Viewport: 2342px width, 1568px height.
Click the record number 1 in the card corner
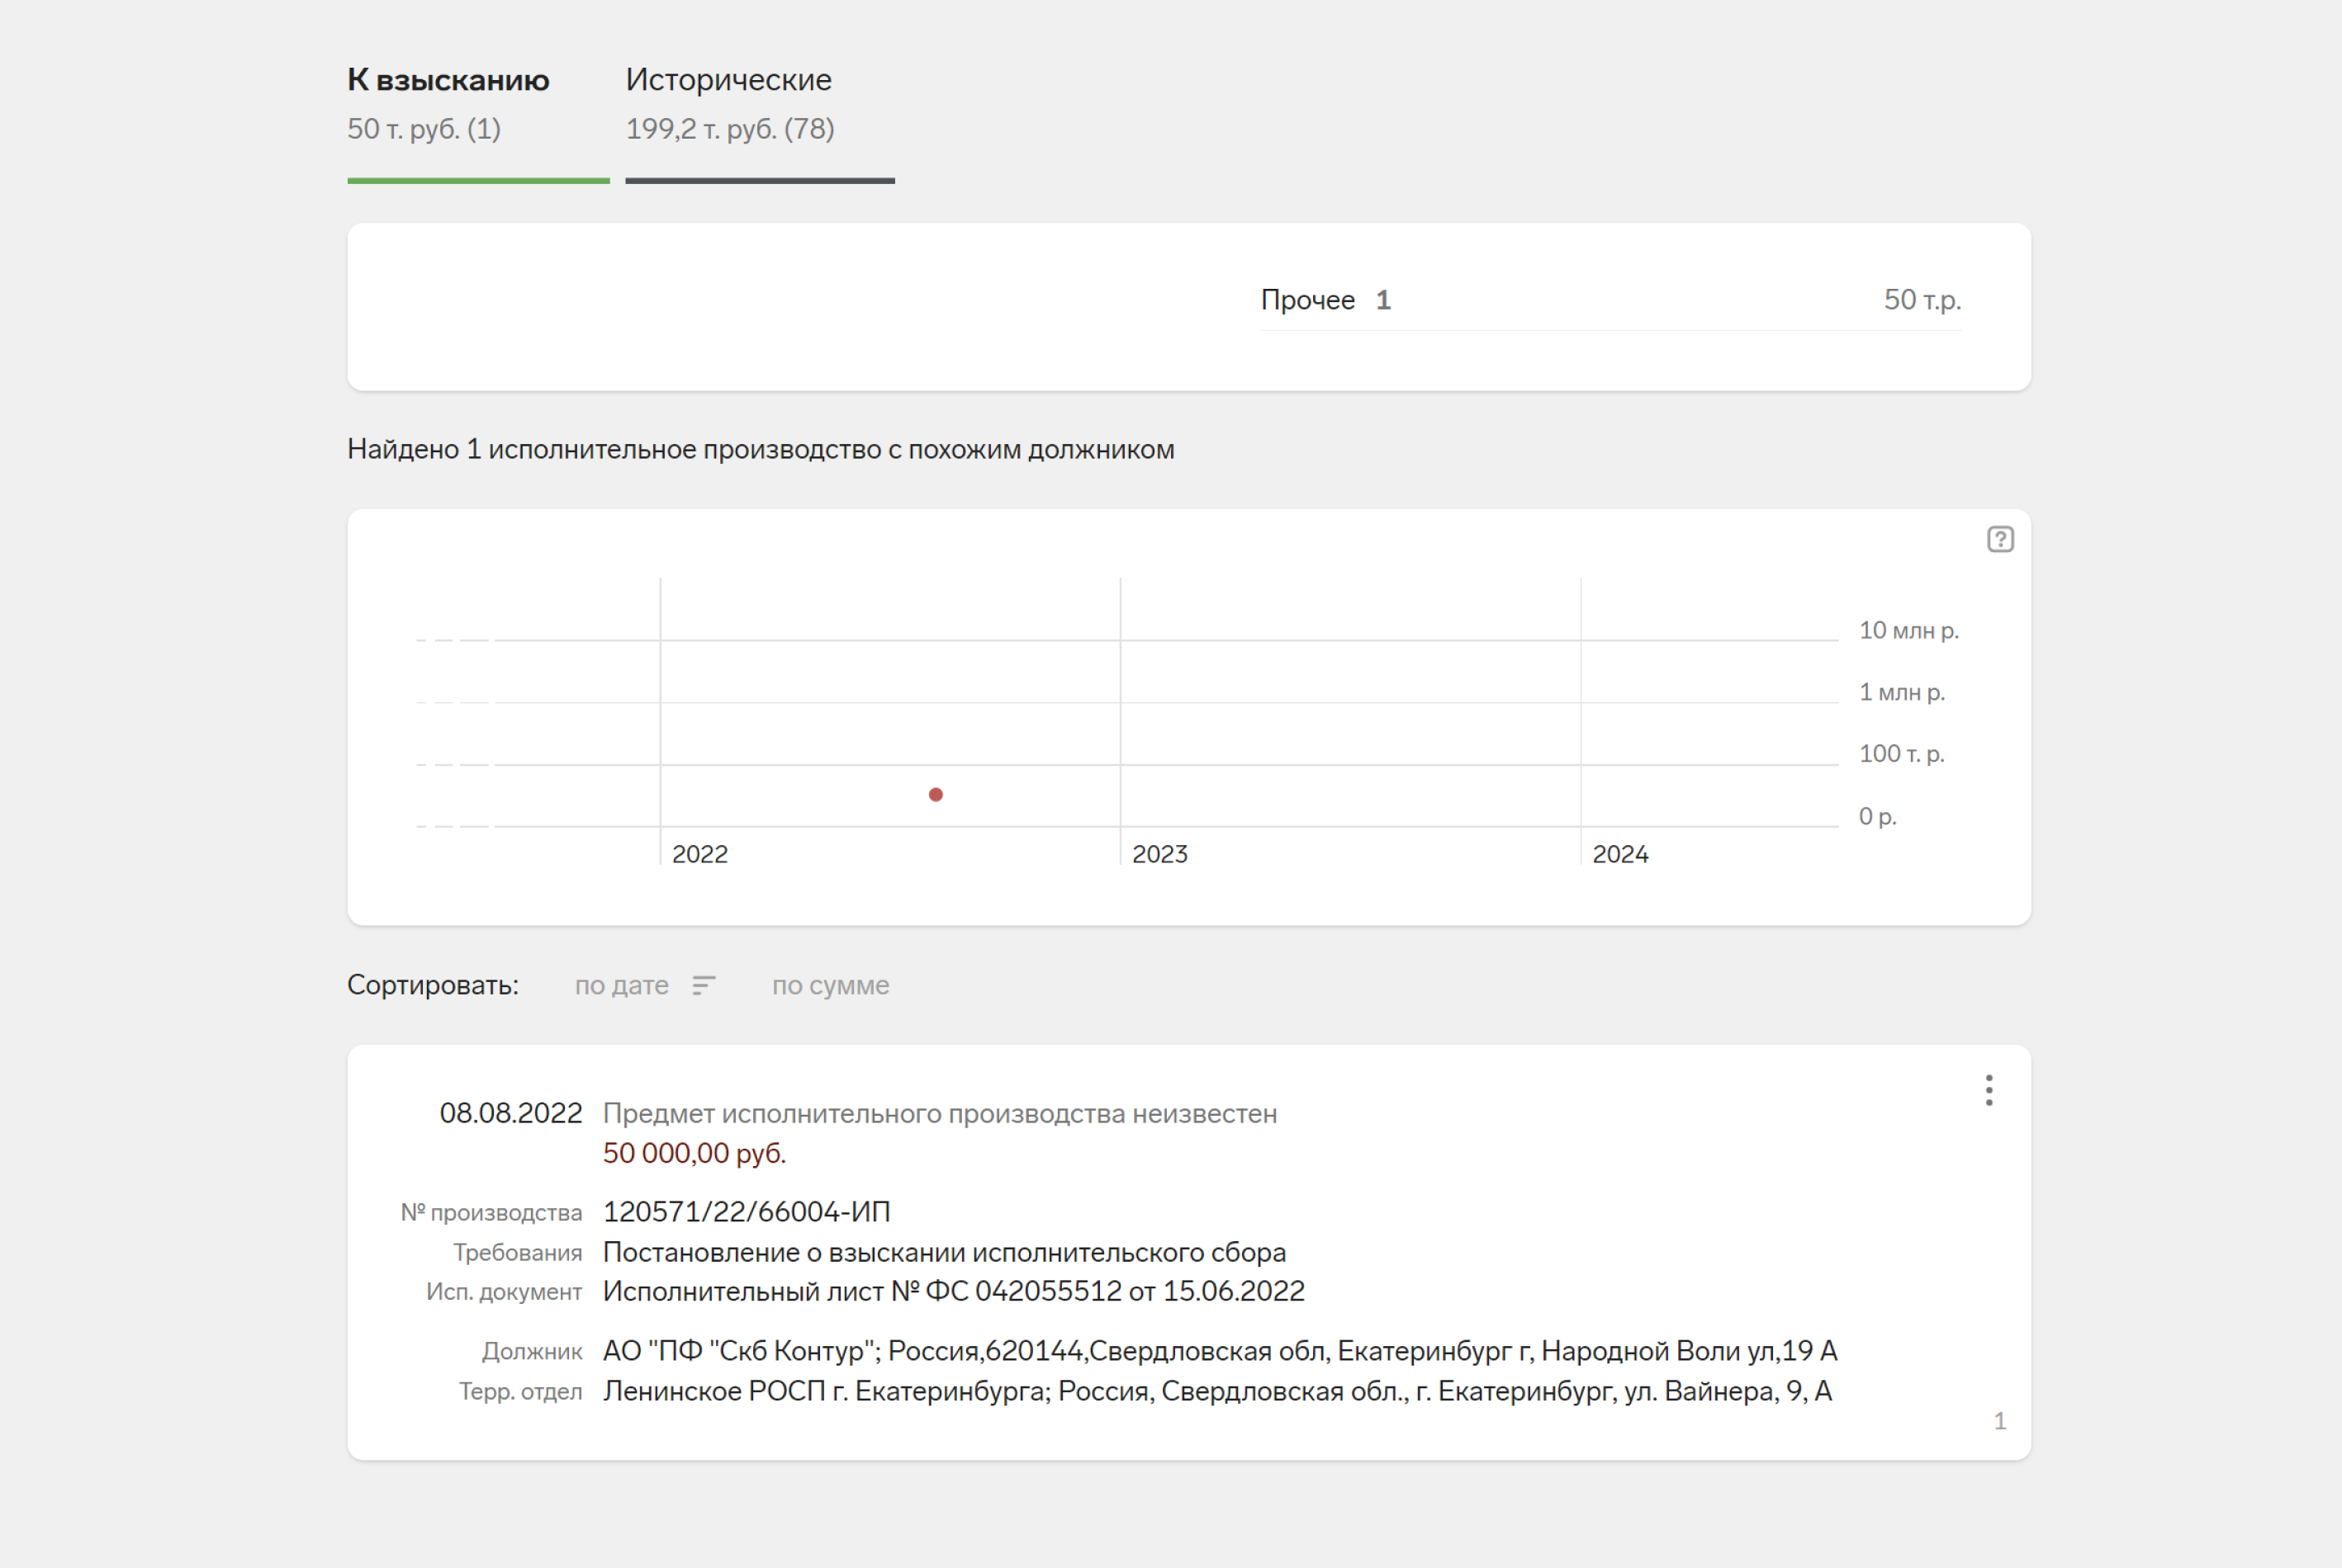click(x=2000, y=1421)
